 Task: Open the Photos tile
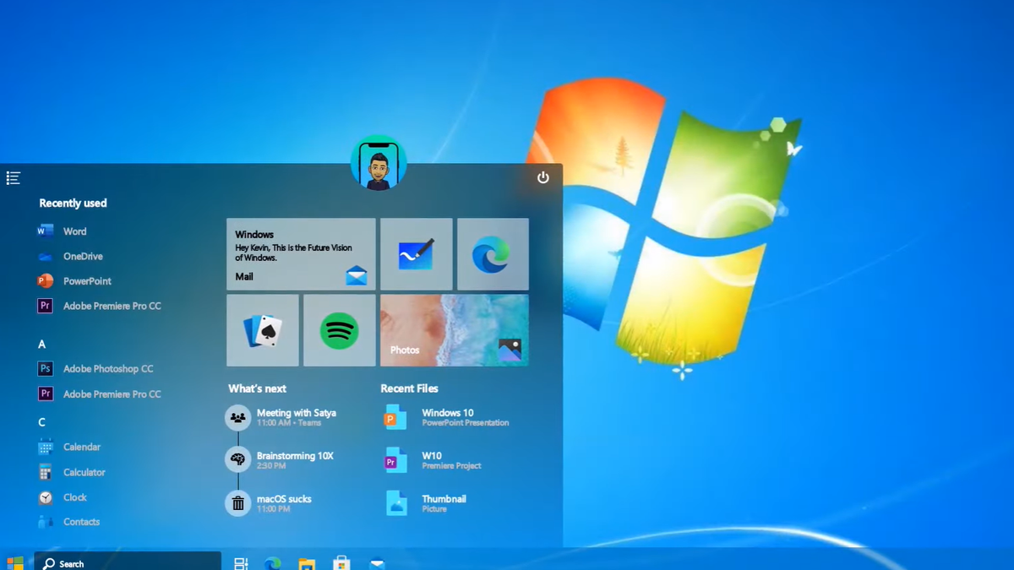coord(455,330)
